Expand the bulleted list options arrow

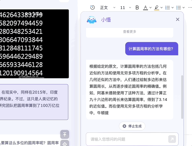(x=183, y=8)
